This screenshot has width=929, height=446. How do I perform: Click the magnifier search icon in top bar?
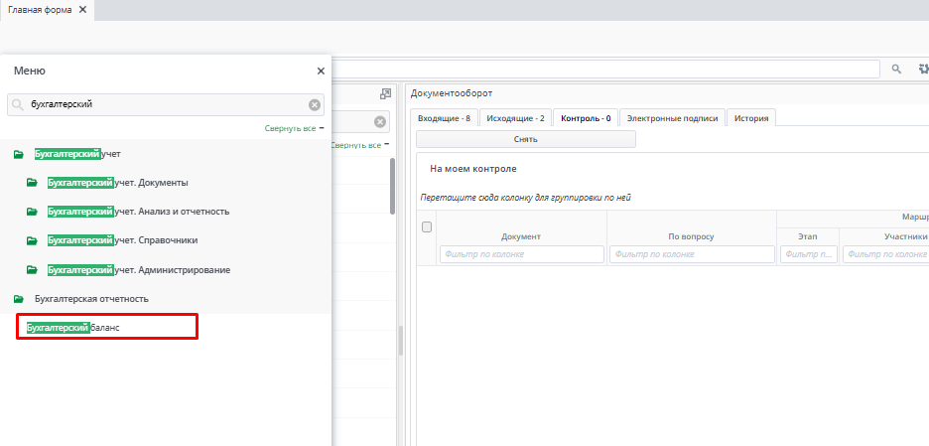click(x=895, y=69)
